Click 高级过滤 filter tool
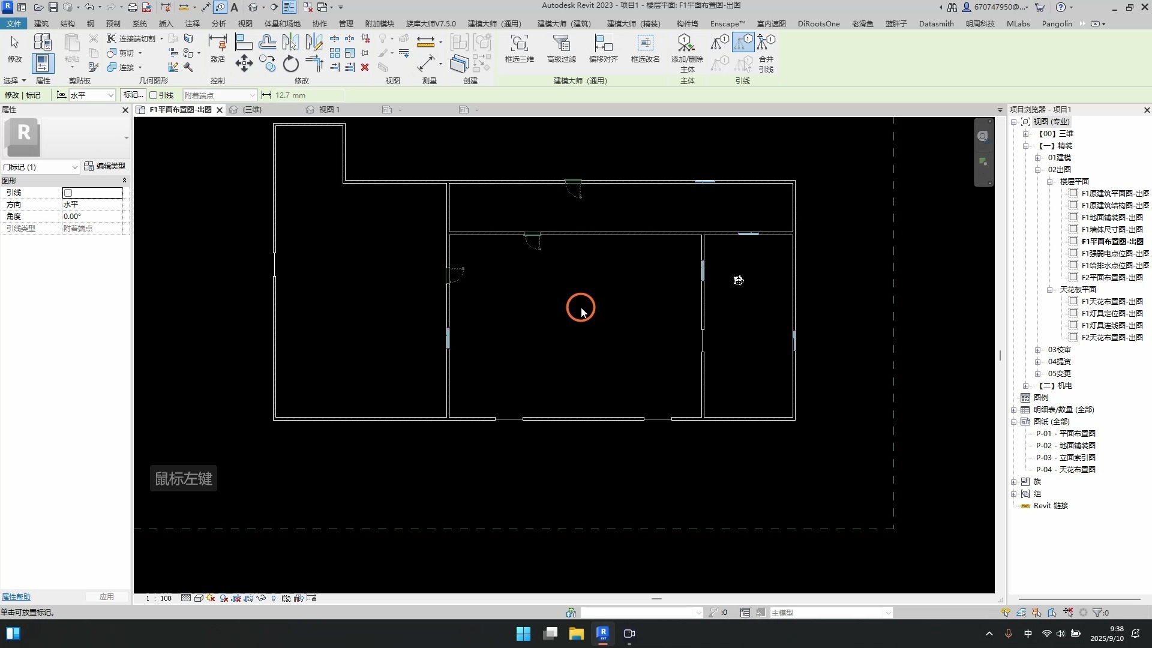Screen dimensions: 1152x648 coord(562,49)
